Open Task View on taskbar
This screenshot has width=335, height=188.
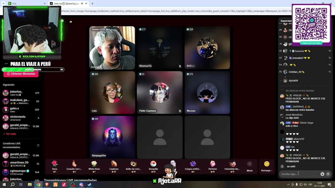pyautogui.click(x=21, y=184)
